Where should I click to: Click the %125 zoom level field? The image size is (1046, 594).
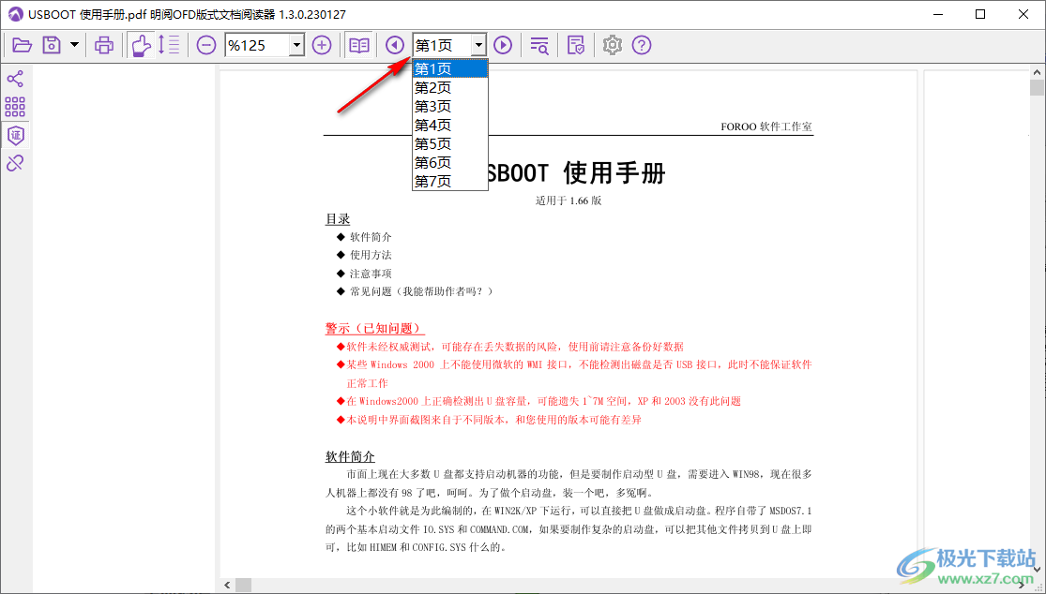pyautogui.click(x=257, y=45)
